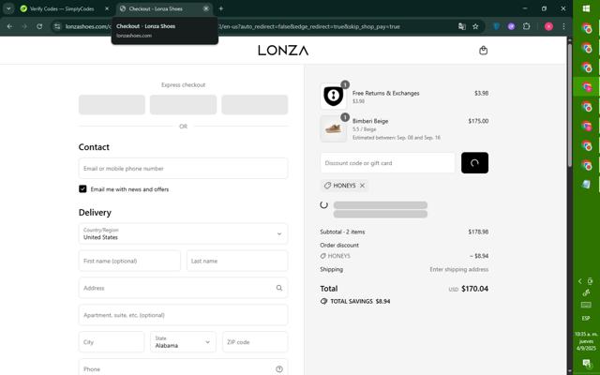The width and height of the screenshot is (600, 375).
Task: Open the tab search dropdown
Action: (8, 8)
